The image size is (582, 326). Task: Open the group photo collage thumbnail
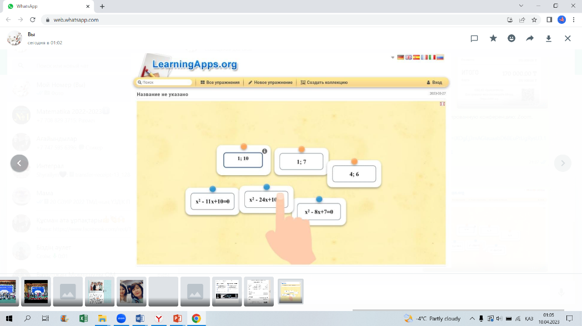[x=99, y=292]
